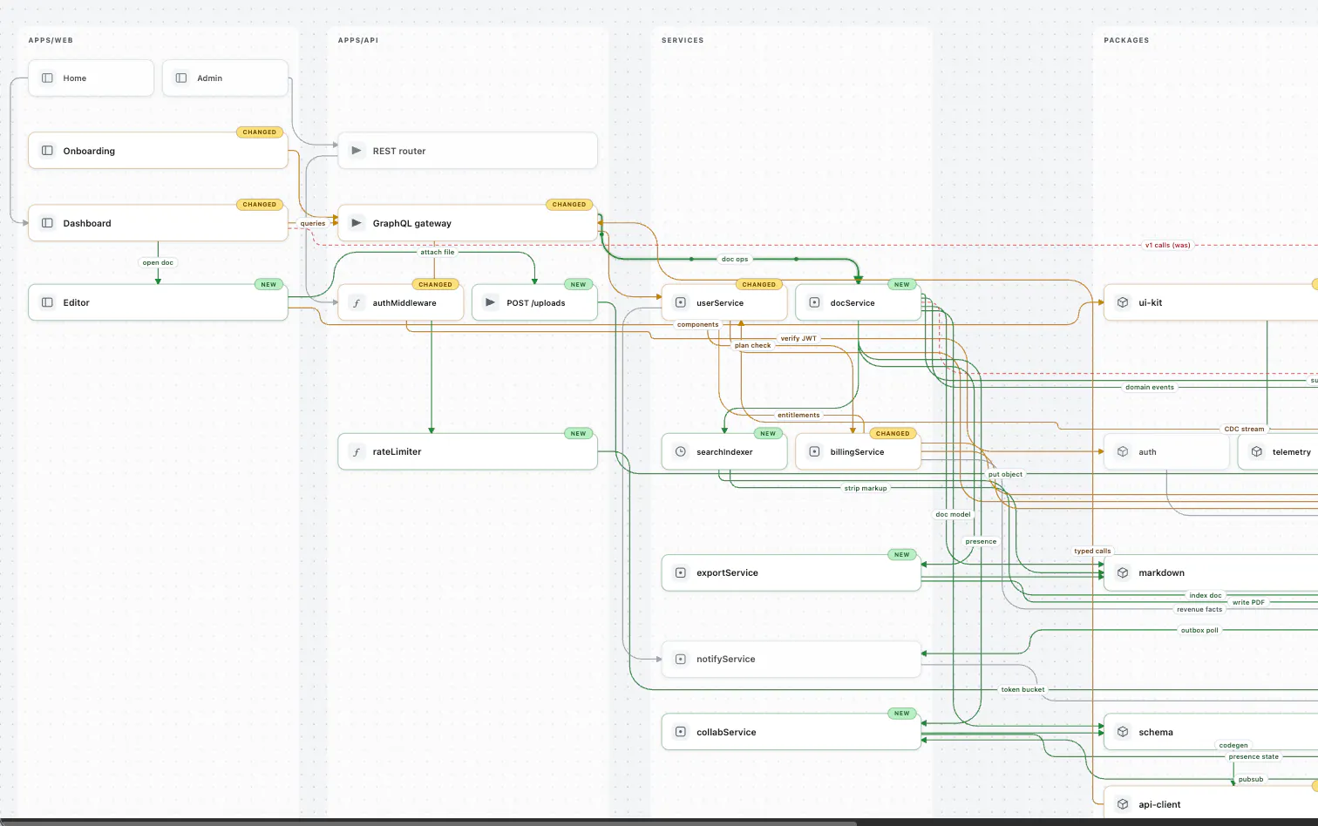Click the searchIndexer clock icon
This screenshot has width=1318, height=826.
[681, 452]
